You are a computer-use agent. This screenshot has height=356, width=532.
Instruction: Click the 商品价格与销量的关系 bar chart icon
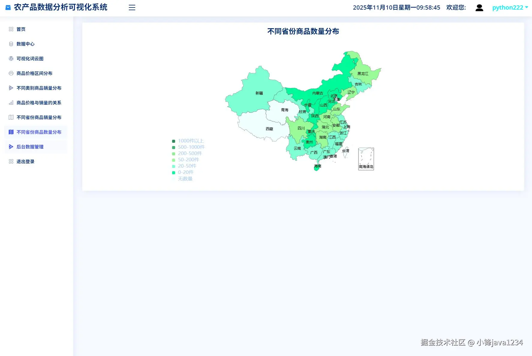(11, 103)
